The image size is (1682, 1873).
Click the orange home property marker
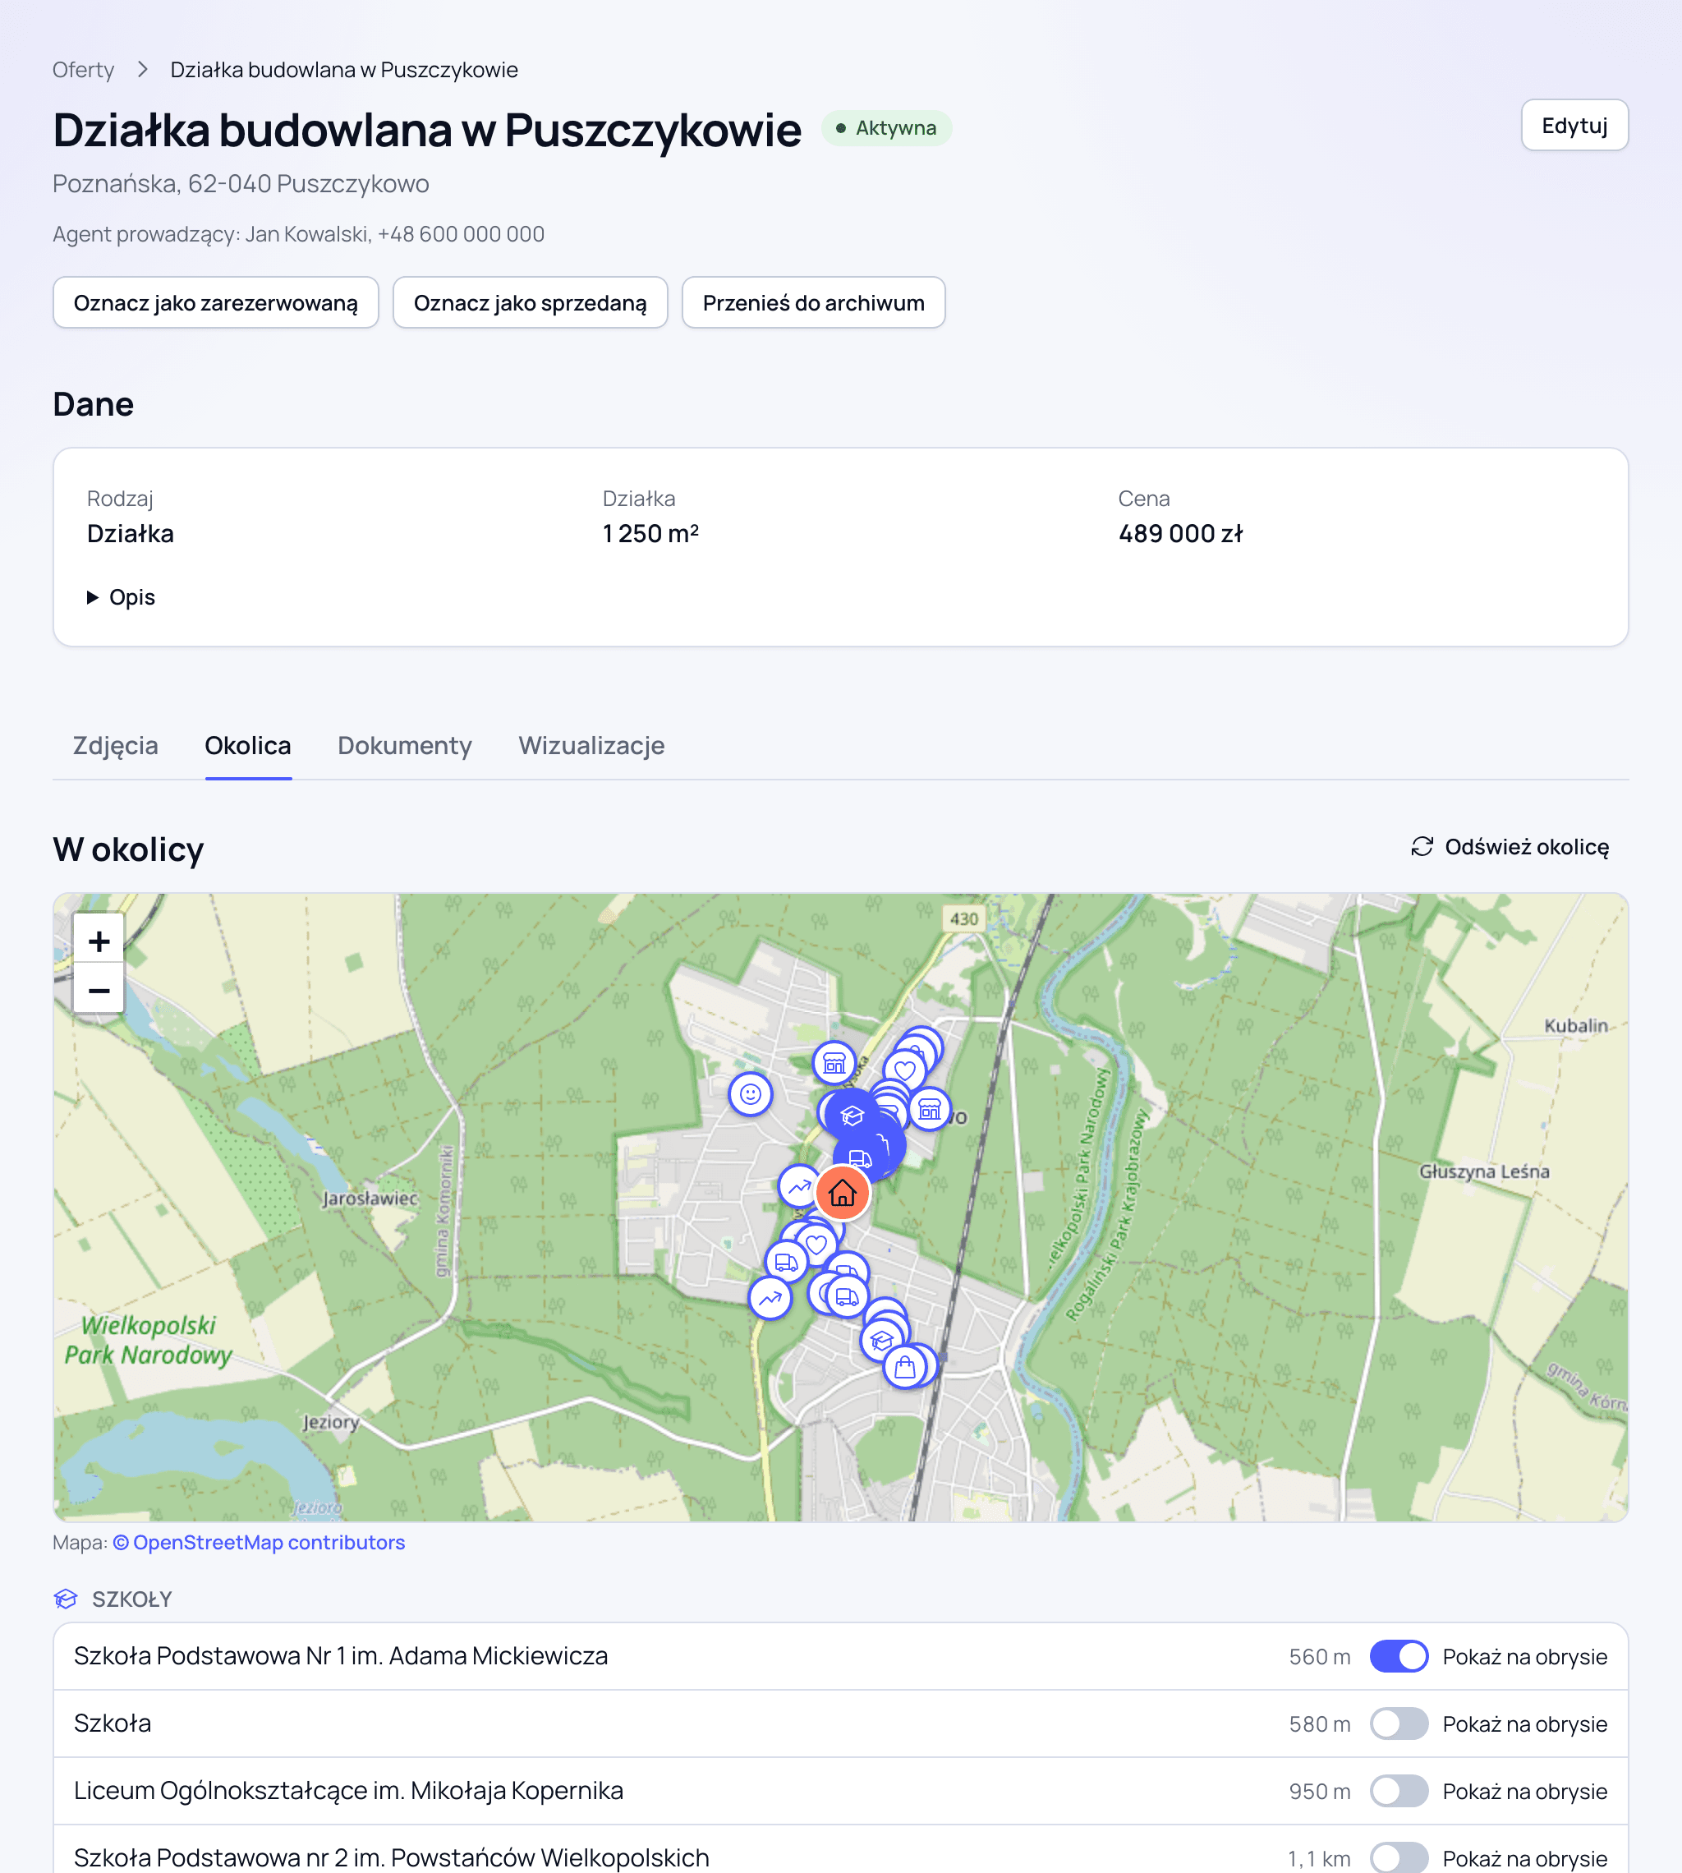pos(842,1194)
